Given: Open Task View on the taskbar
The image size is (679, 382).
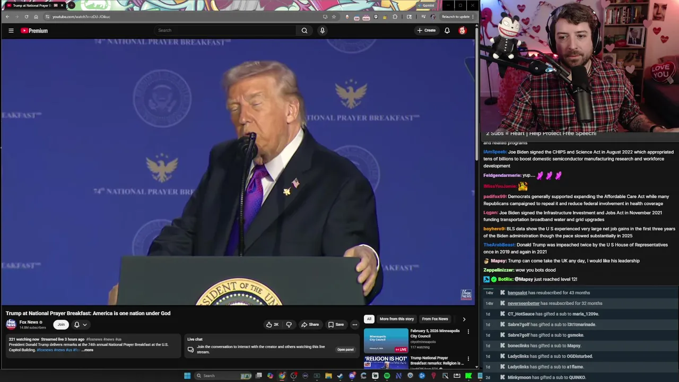Looking at the screenshot, I should tap(258, 376).
